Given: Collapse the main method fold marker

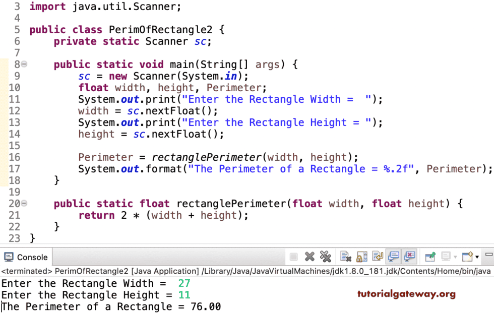Looking at the screenshot, I should pyautogui.click(x=24, y=64).
